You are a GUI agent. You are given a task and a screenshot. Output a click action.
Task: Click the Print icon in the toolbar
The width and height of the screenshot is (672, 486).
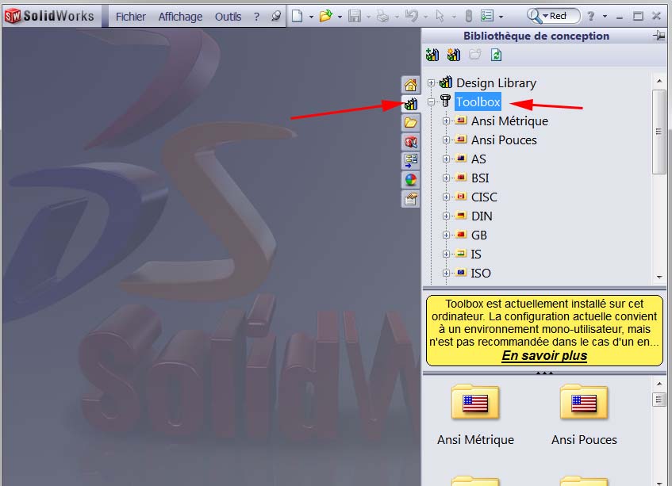point(382,17)
